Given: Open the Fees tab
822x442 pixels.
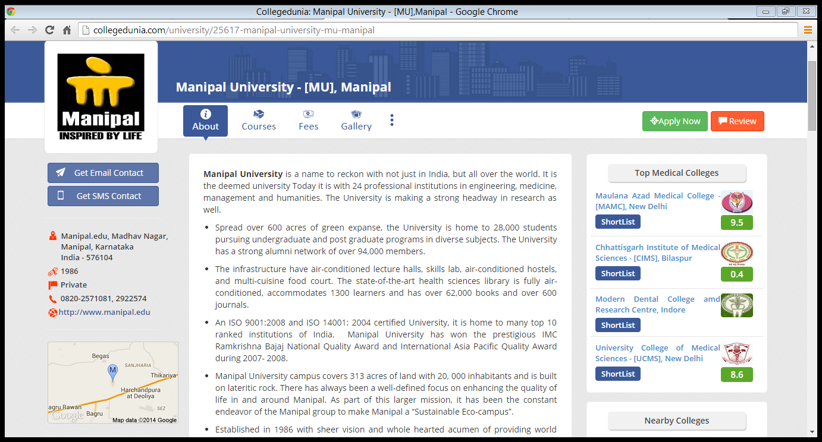Looking at the screenshot, I should point(308,126).
